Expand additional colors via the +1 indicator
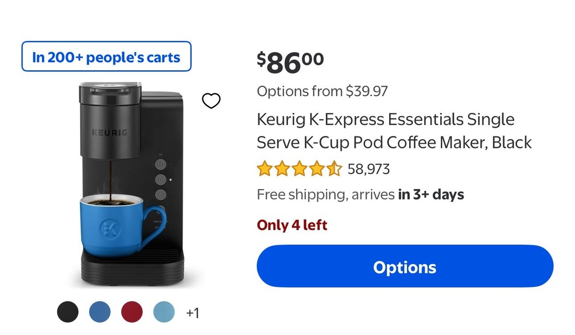 pyautogui.click(x=193, y=312)
